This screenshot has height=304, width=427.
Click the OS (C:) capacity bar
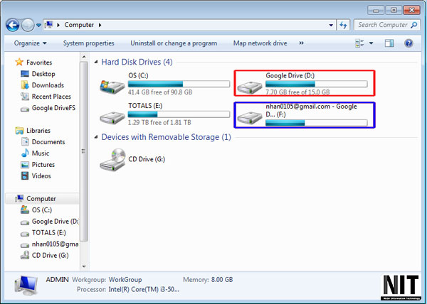click(179, 84)
